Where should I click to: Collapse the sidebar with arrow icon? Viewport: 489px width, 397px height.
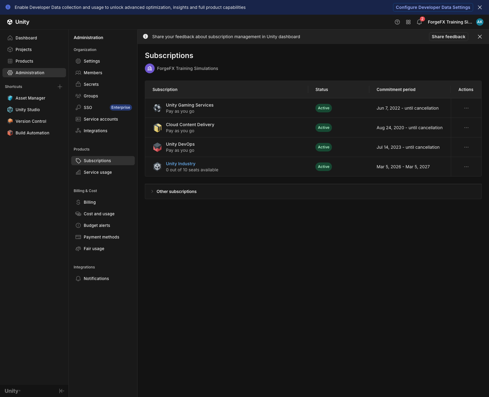[61, 391]
